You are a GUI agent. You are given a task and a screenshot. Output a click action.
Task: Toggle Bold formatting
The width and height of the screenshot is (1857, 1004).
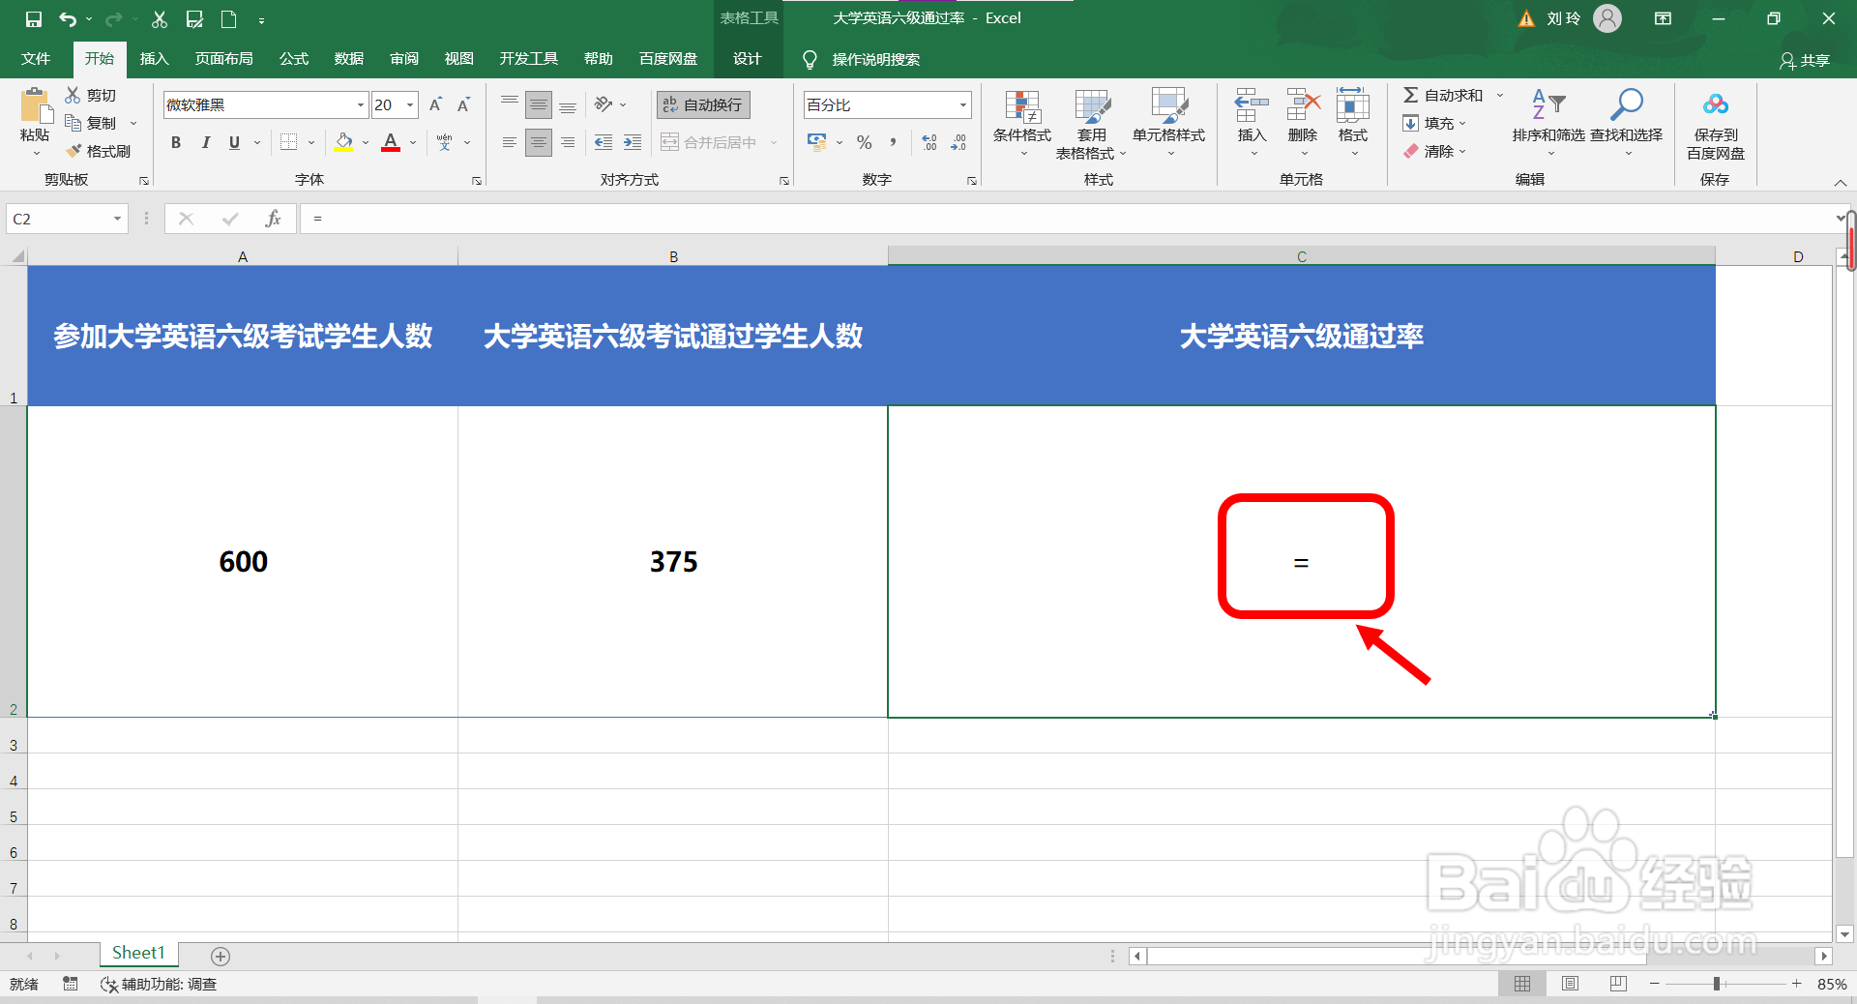(176, 142)
